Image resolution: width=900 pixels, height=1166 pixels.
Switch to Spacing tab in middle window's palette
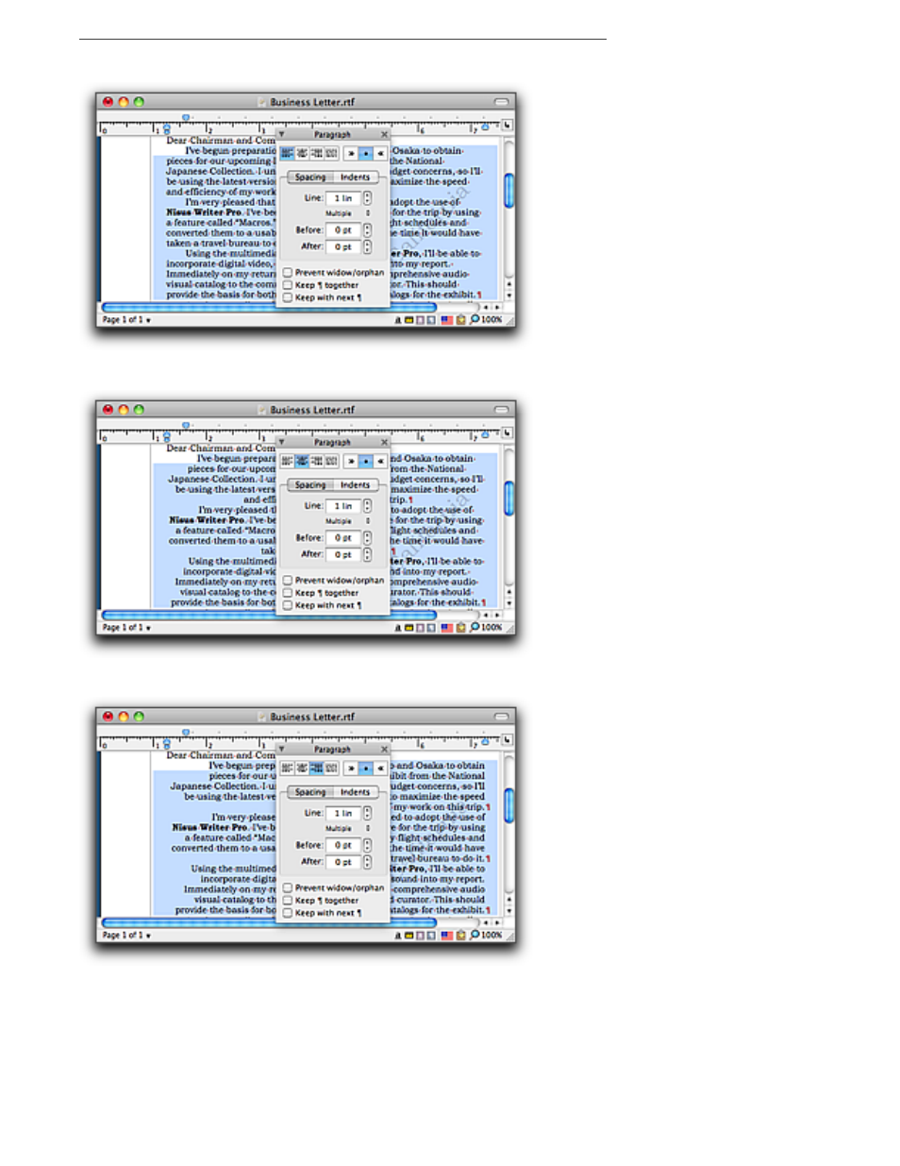[310, 485]
